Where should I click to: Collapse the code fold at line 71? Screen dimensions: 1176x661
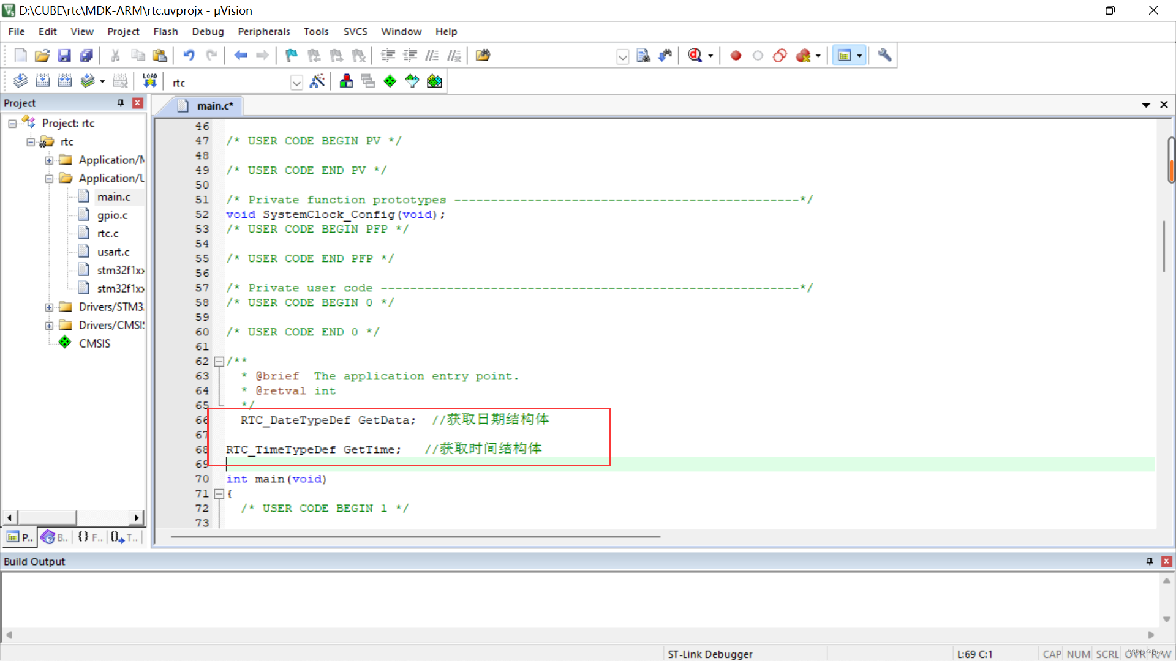[x=219, y=494]
